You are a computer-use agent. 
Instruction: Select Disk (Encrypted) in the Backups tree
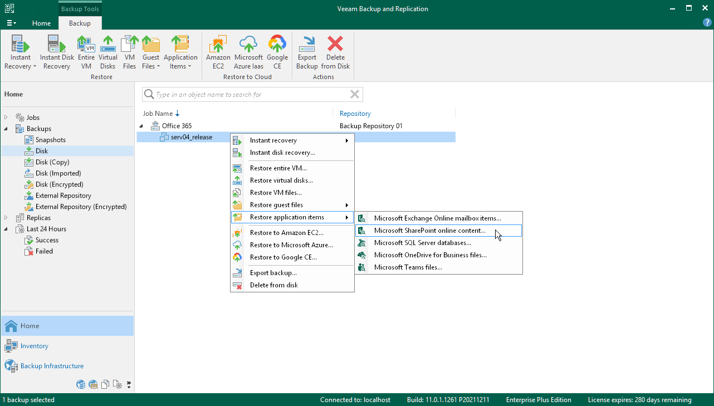click(59, 184)
